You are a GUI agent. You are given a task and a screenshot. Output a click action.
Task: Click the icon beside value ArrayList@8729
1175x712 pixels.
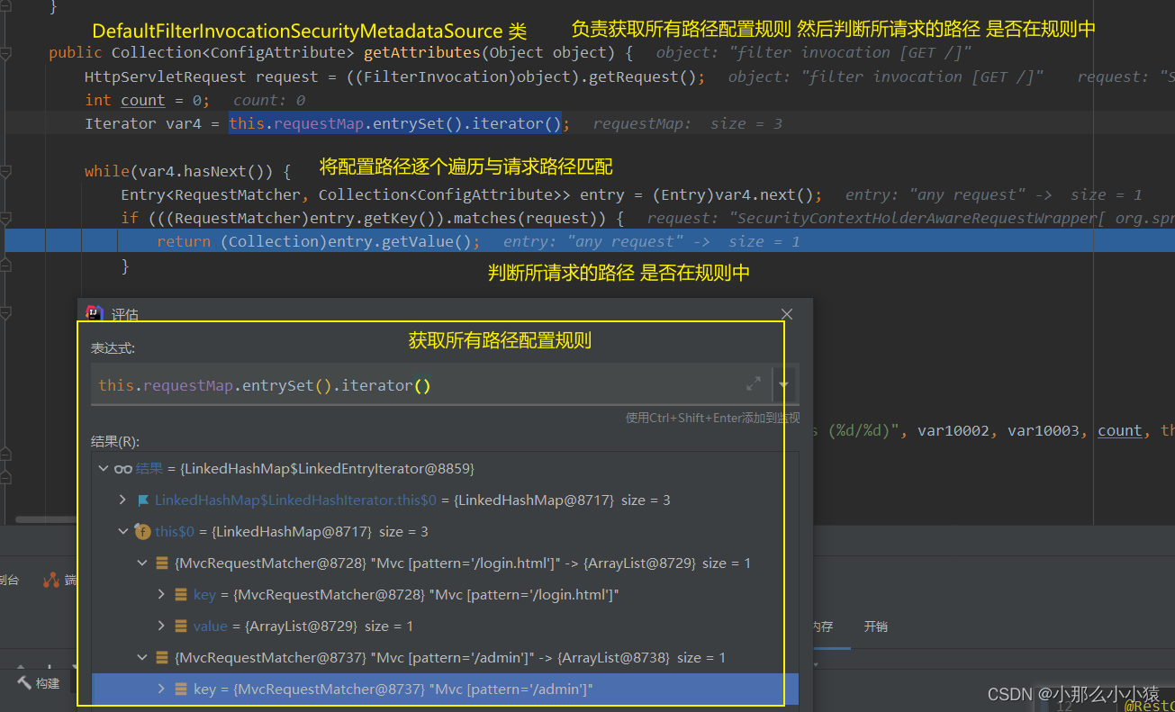coord(181,626)
